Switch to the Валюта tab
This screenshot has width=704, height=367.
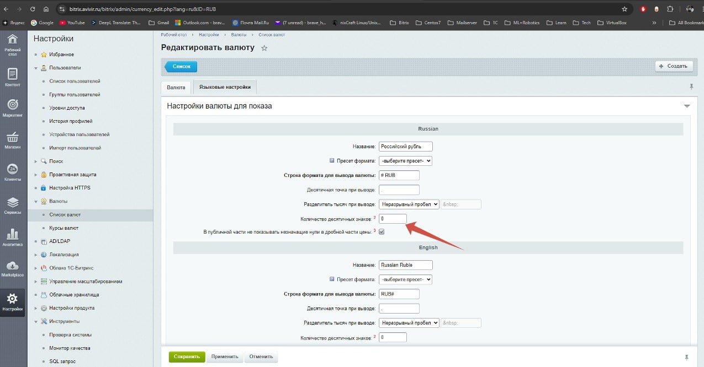[176, 87]
